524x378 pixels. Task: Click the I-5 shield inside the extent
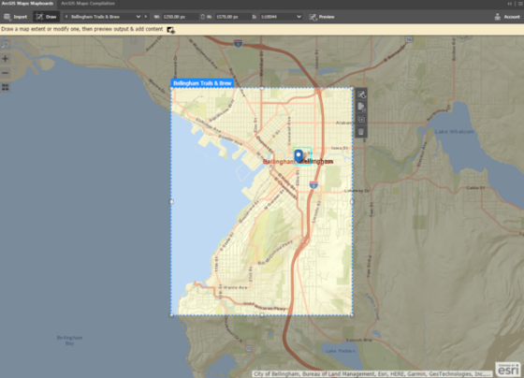313,184
